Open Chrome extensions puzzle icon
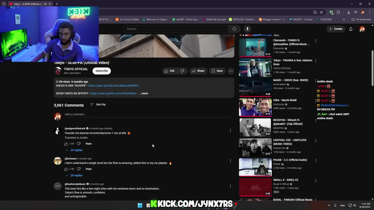 point(338,12)
